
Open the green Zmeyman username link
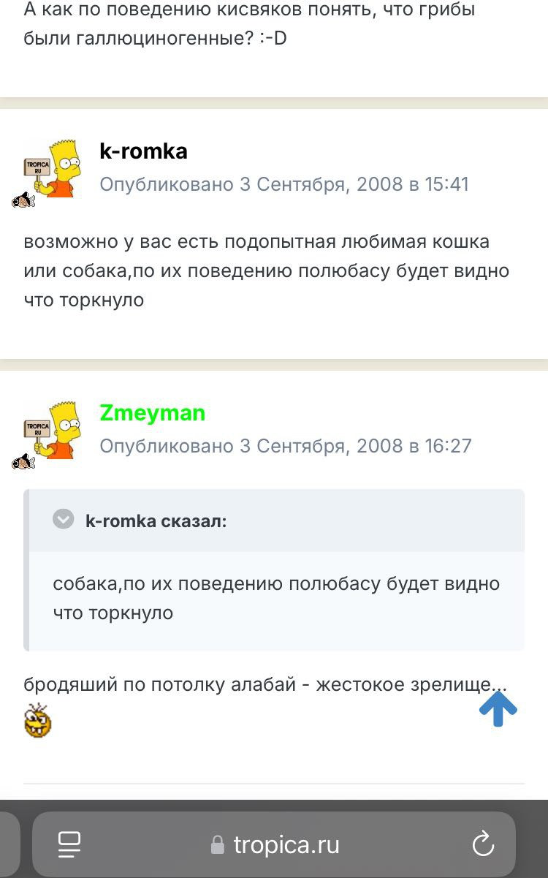tap(152, 413)
